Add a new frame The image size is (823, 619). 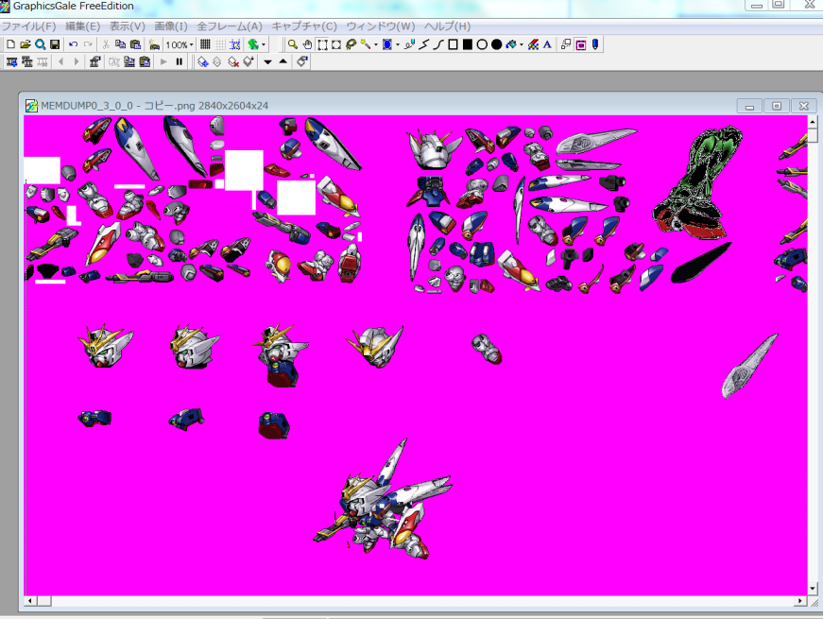(11, 62)
